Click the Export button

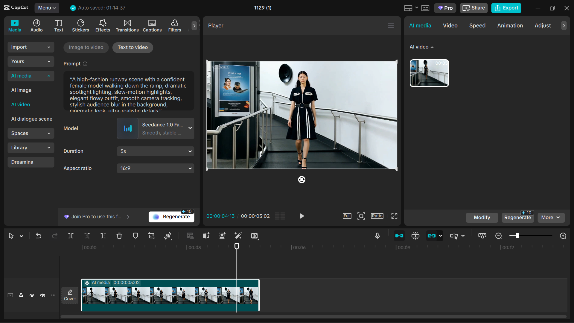[506, 8]
